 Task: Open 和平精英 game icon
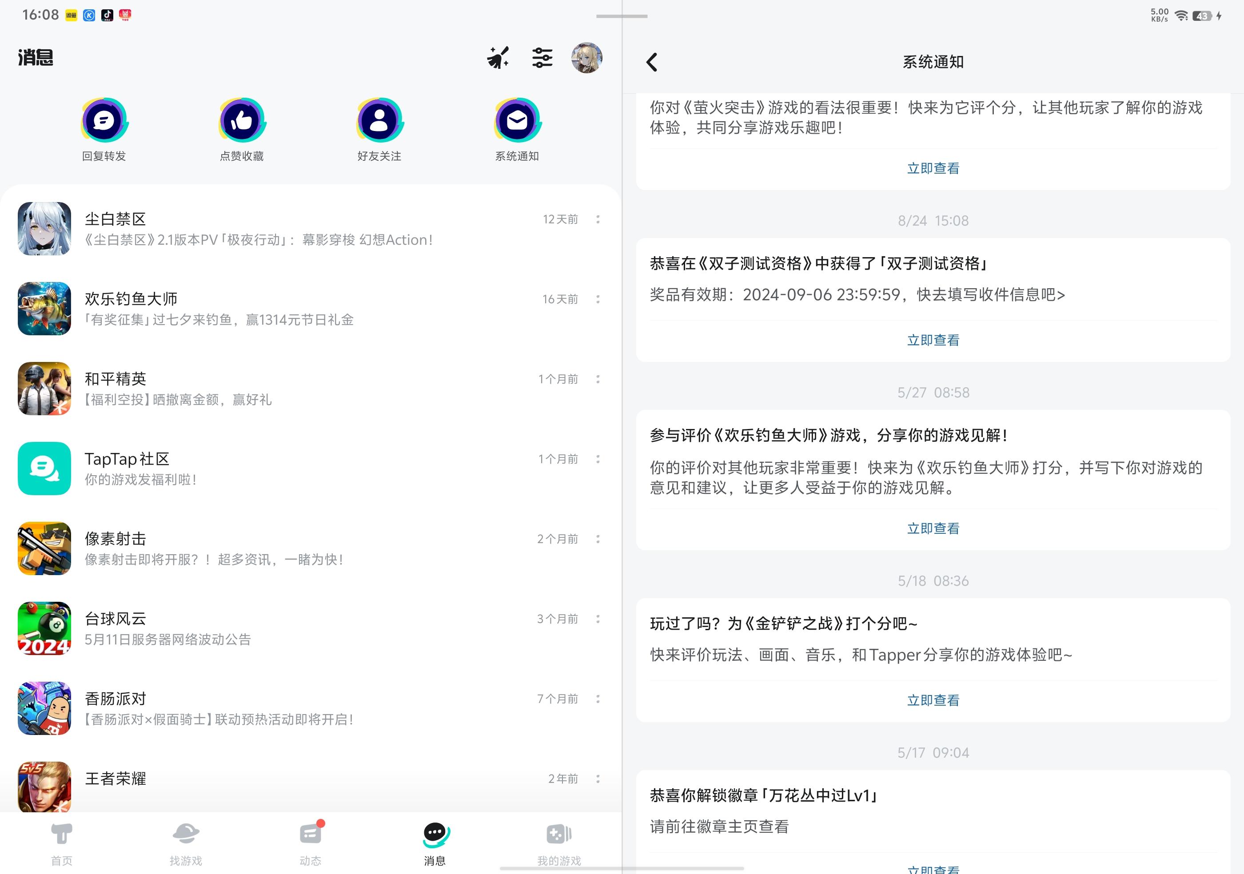coord(44,389)
